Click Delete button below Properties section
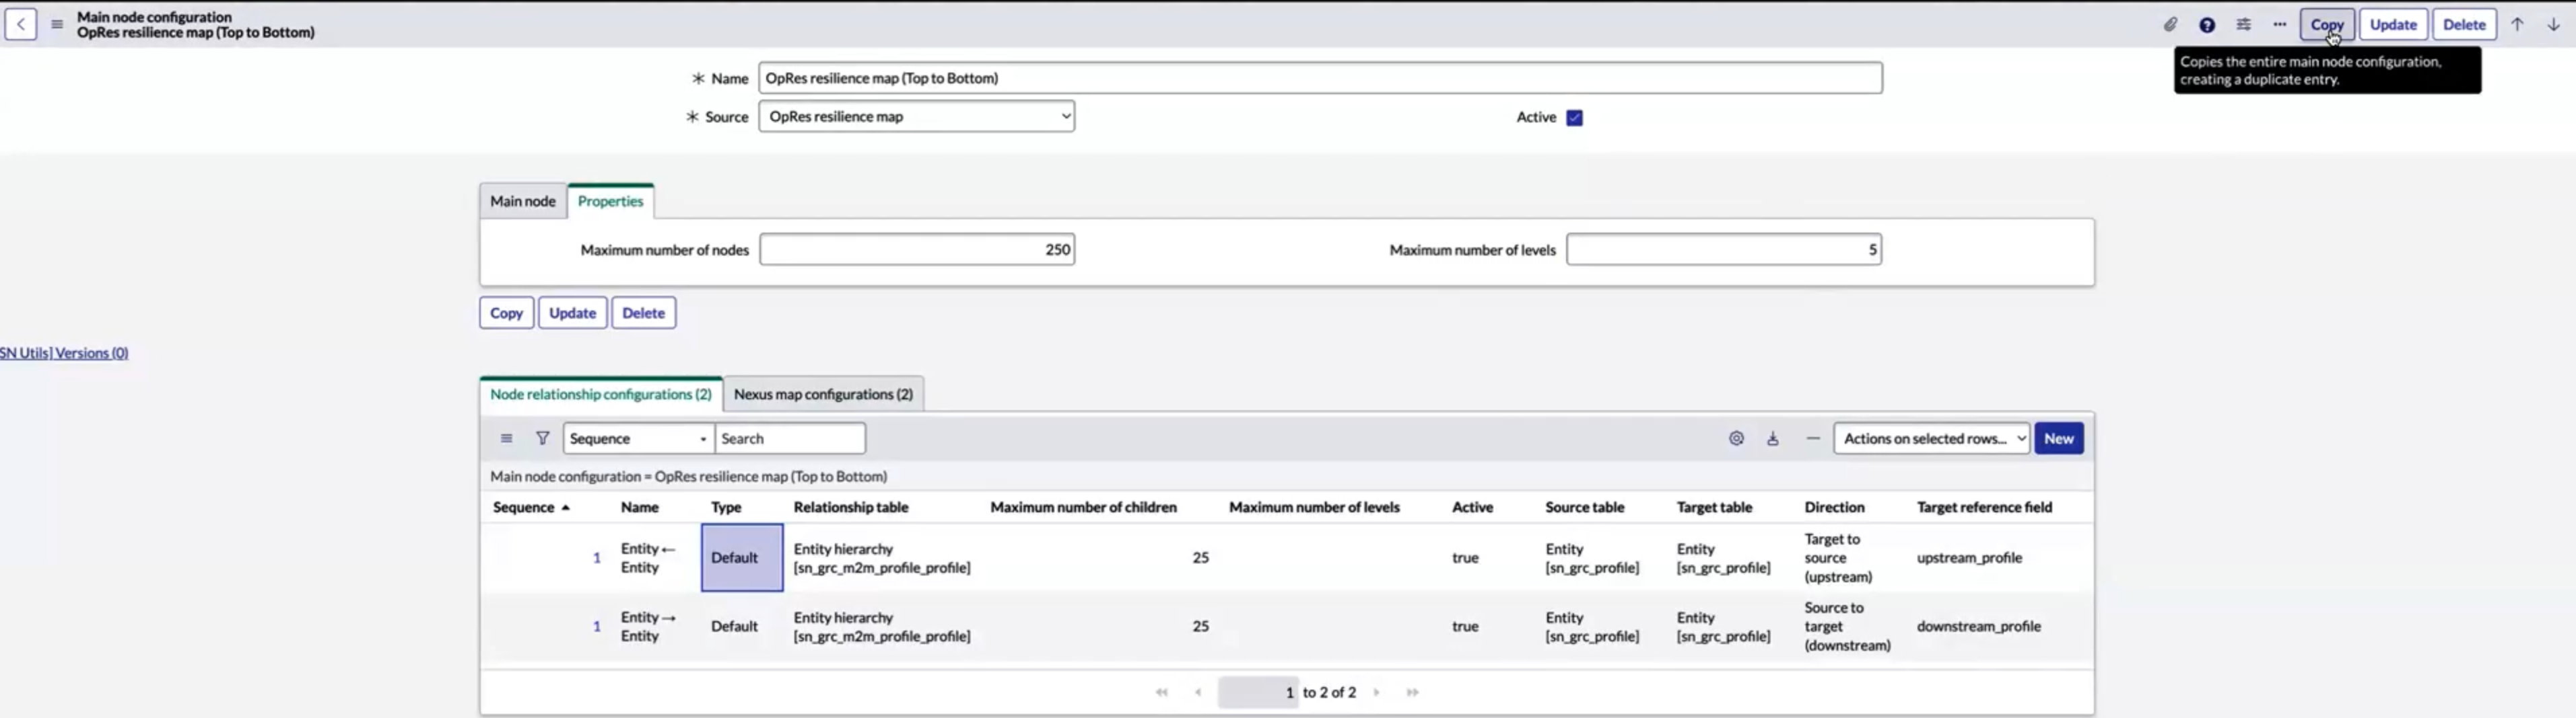Screen dimensions: 2576x718 point(643,313)
